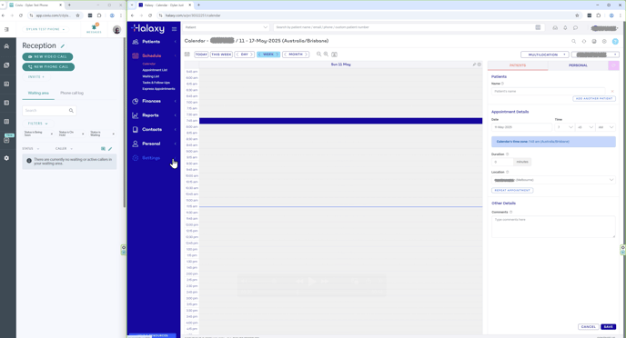Click calendar search magnifier icon under header

[574, 41]
